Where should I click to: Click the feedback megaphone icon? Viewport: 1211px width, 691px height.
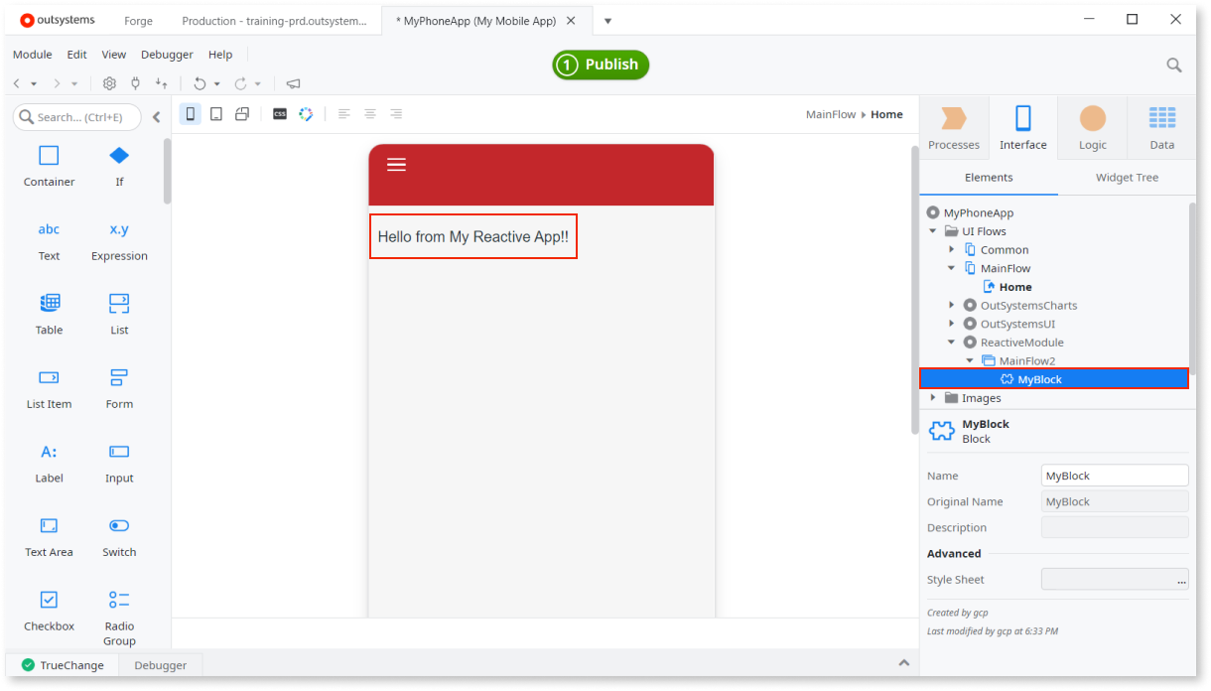pos(293,83)
